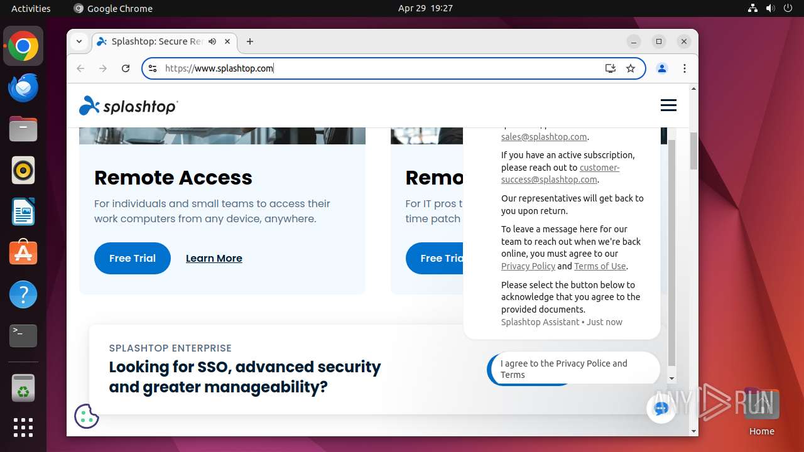Click I agree to the Privacy Police button

point(573,369)
